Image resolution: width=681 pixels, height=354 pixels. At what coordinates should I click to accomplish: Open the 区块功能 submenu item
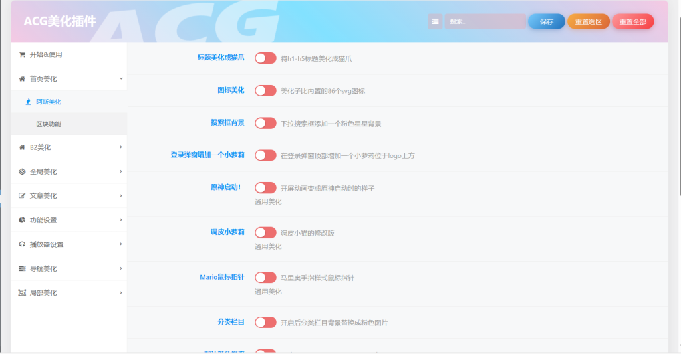pos(68,124)
